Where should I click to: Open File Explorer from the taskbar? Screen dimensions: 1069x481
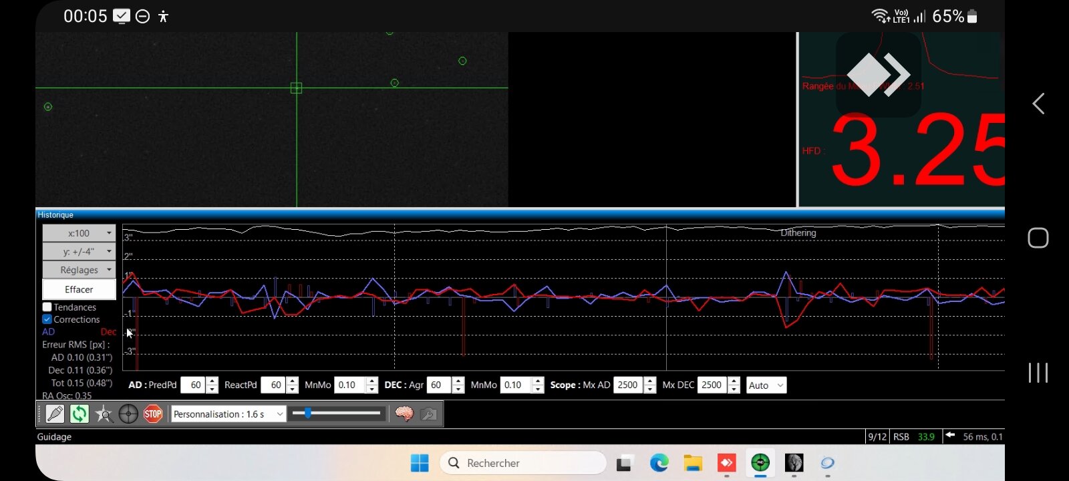(x=693, y=463)
